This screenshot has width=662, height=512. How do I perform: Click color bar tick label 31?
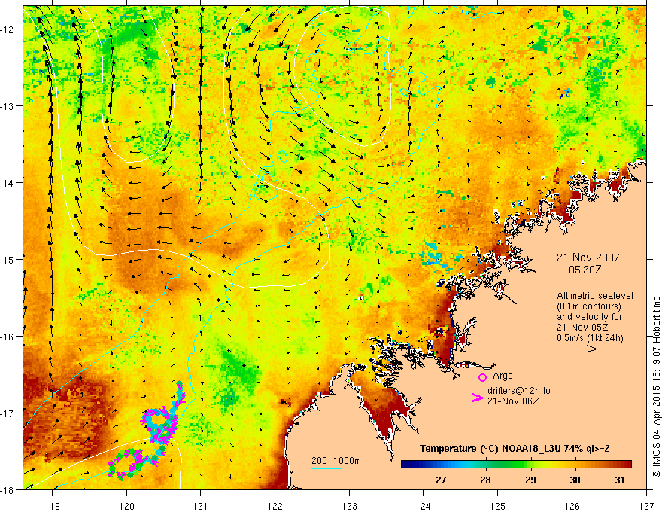point(619,480)
